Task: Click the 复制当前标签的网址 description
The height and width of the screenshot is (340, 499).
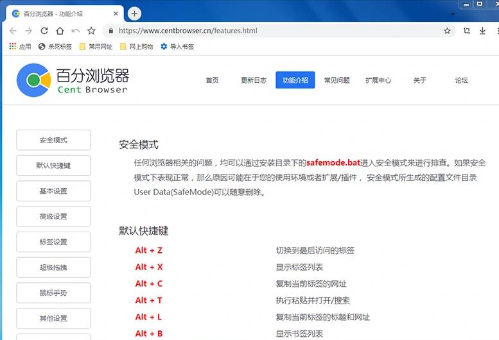Action: pyautogui.click(x=311, y=284)
